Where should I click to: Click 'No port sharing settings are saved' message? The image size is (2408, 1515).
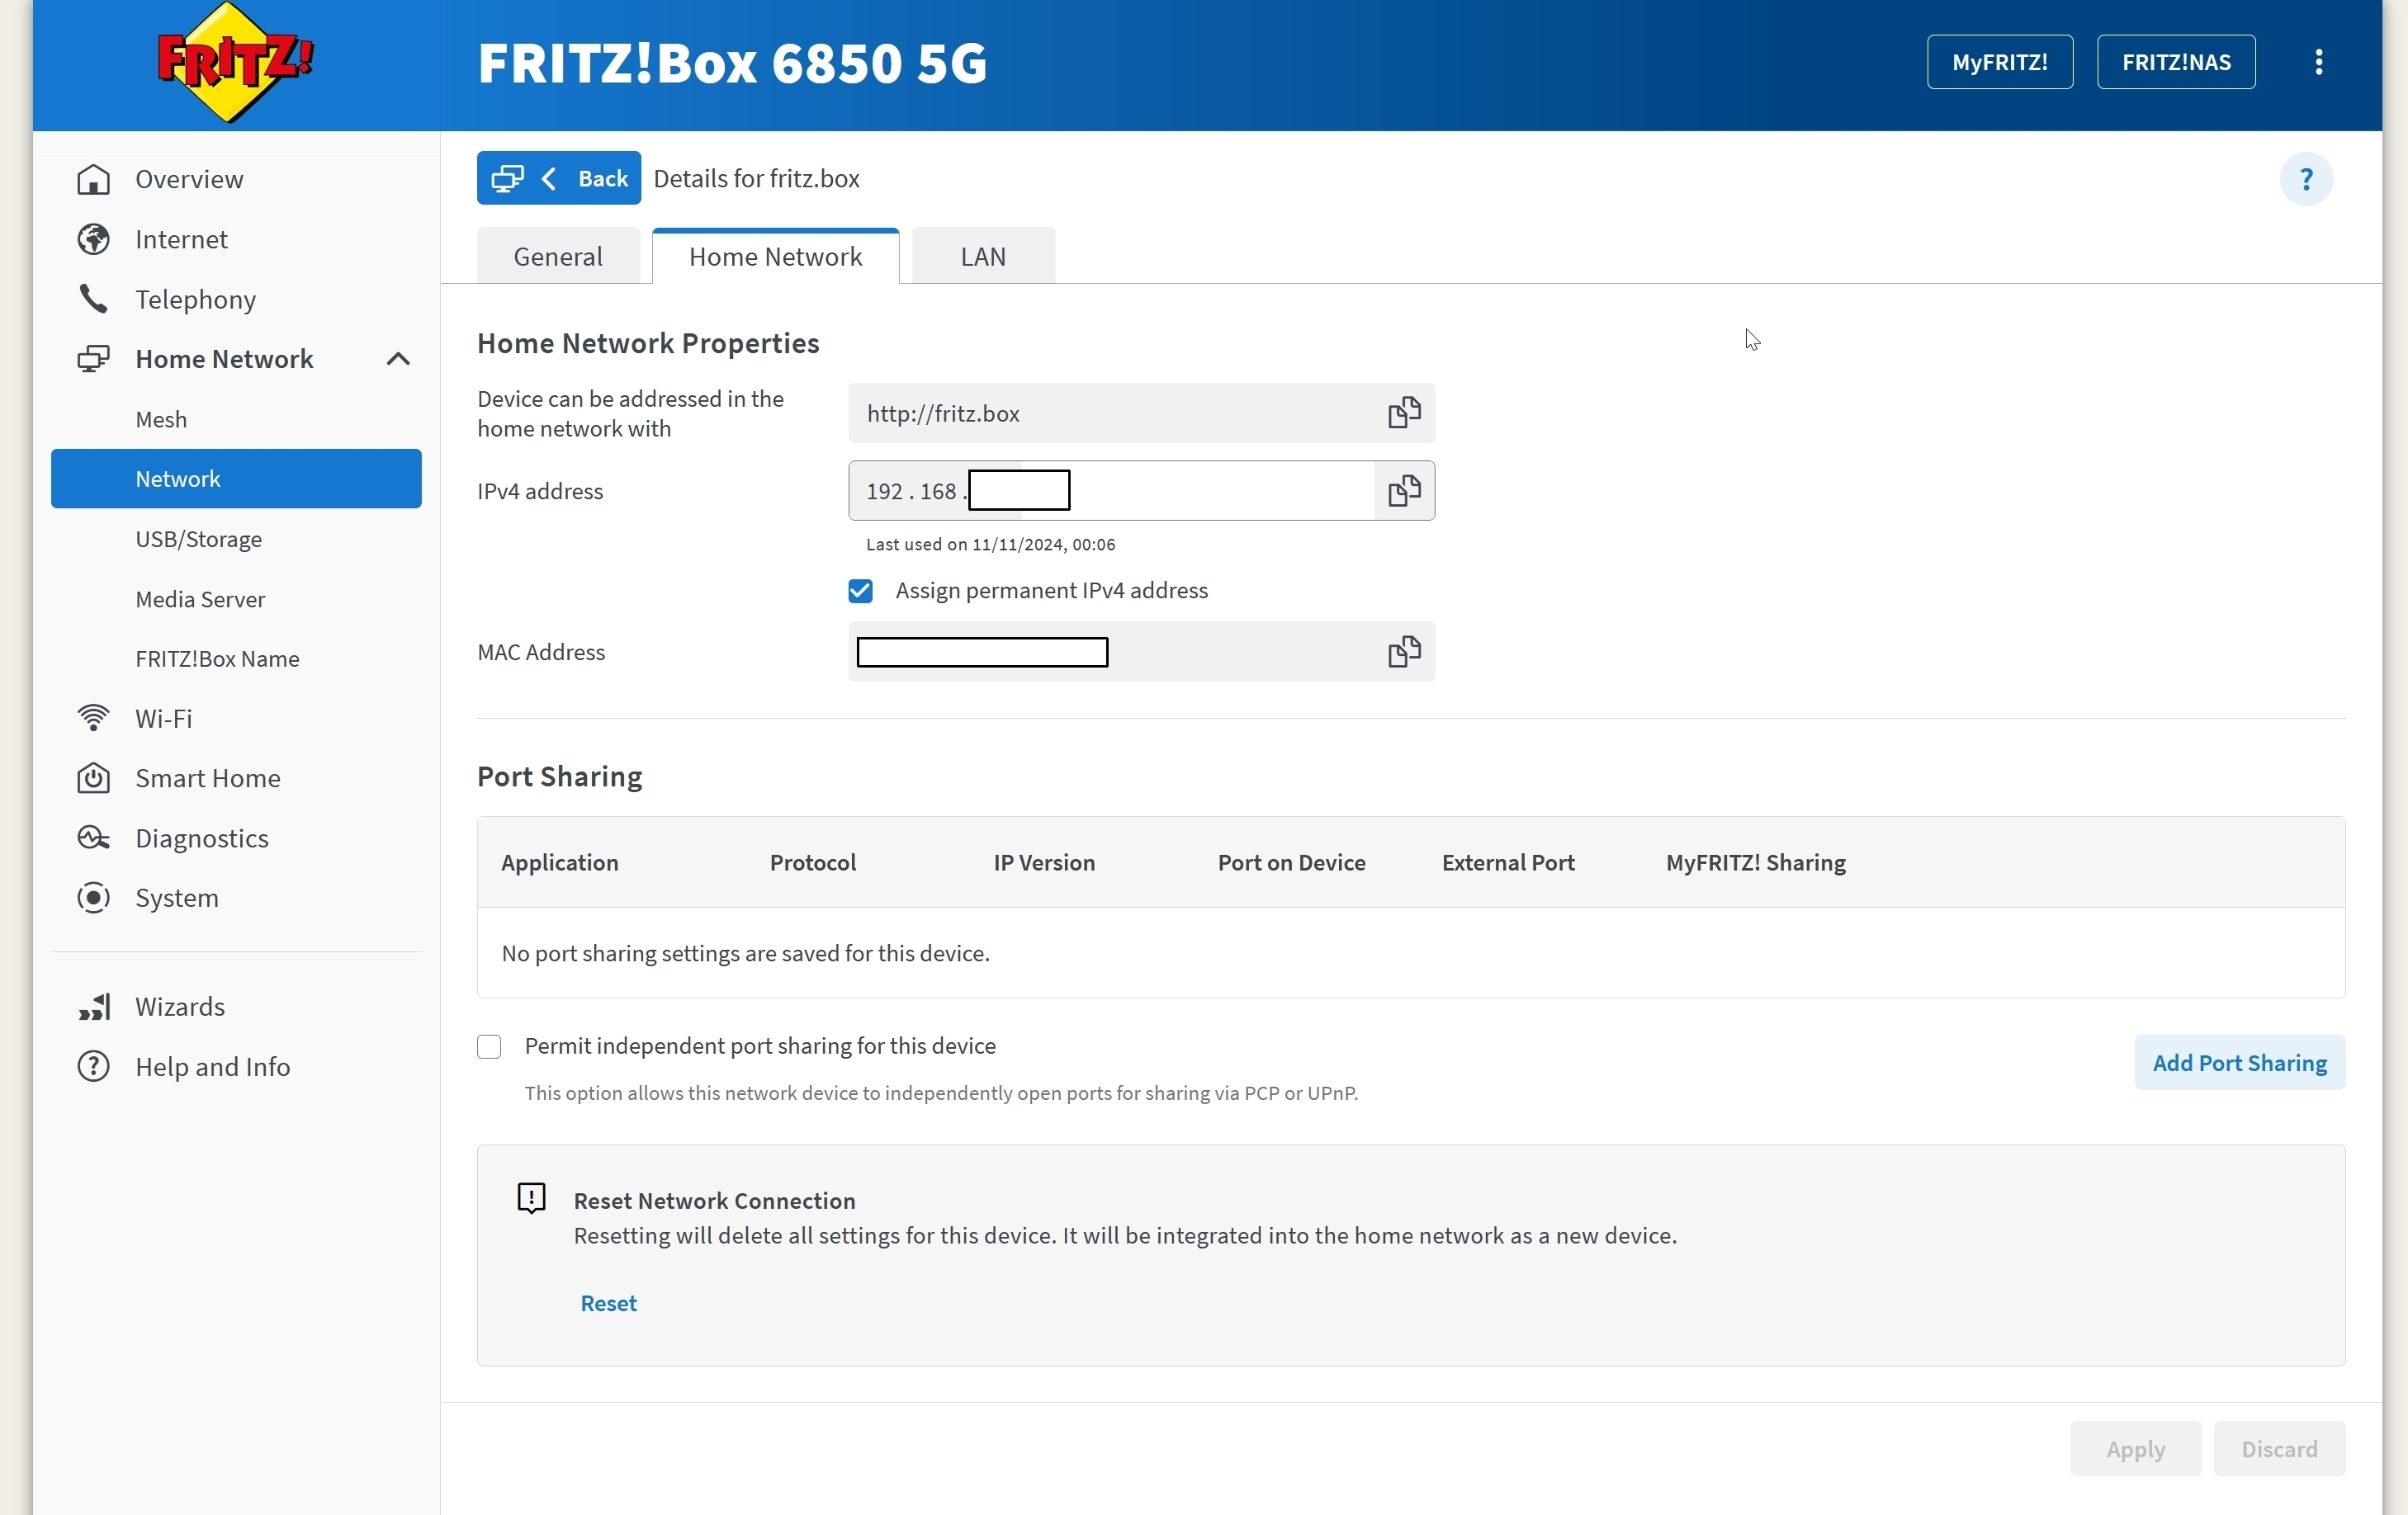[x=746, y=953]
